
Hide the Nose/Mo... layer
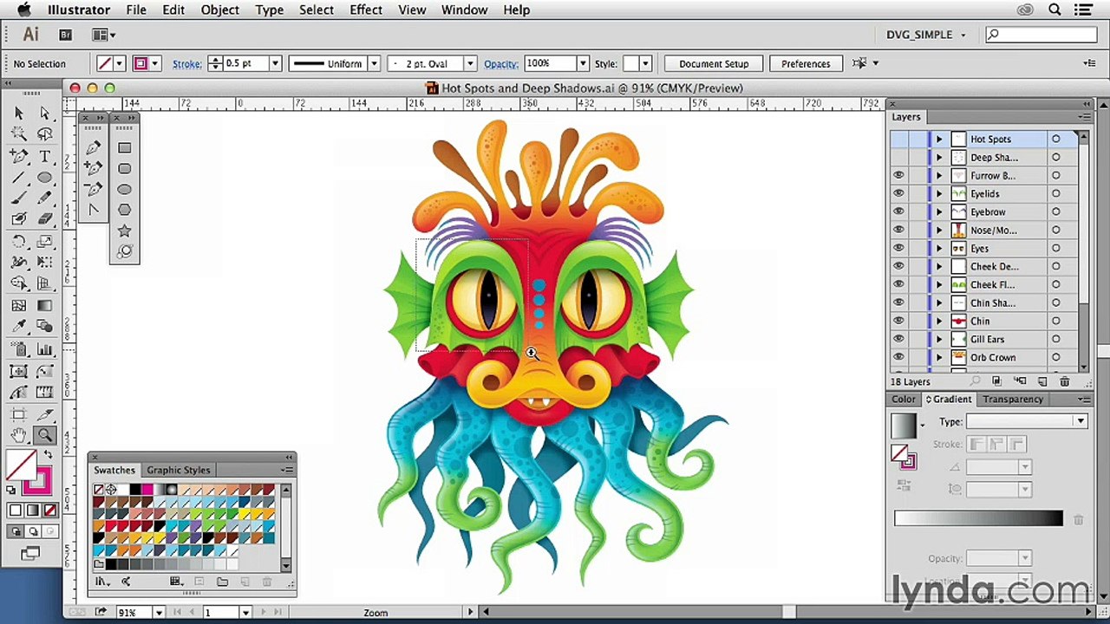tap(898, 231)
